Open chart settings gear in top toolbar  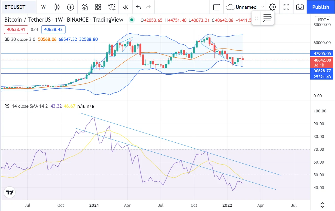273,7
